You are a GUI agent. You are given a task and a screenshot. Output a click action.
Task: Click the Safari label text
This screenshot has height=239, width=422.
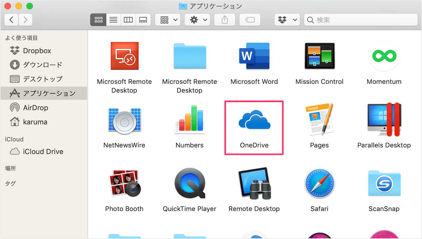[x=319, y=209]
